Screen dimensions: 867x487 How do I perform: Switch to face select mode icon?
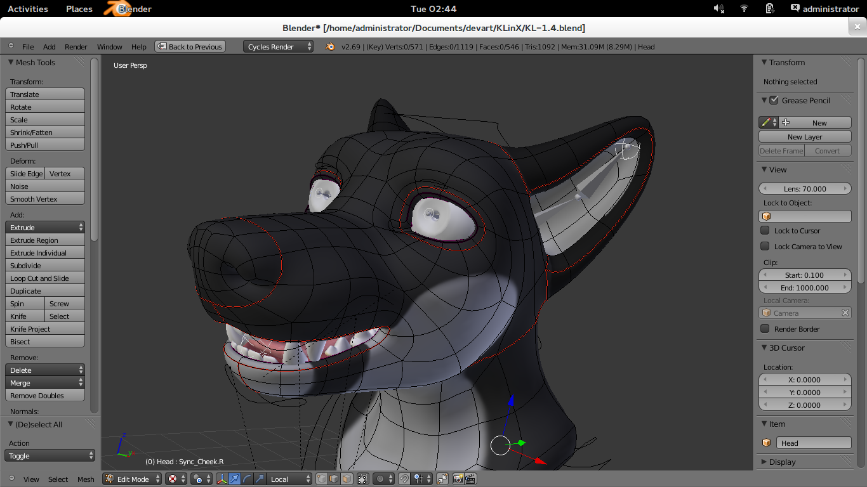point(347,479)
